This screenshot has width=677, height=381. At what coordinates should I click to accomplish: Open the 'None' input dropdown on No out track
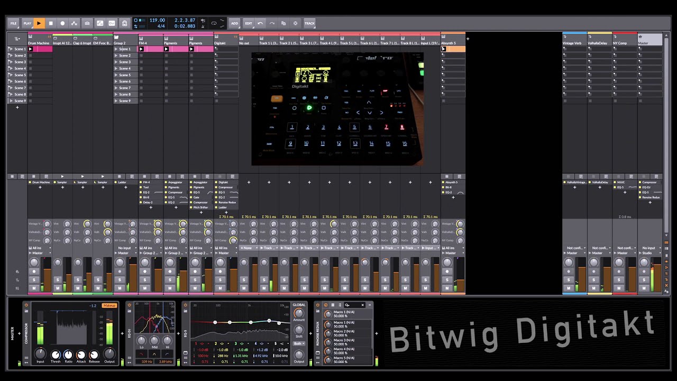249,248
